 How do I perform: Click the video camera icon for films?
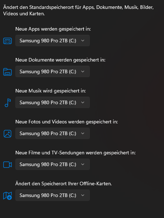pyautogui.click(x=7, y=165)
